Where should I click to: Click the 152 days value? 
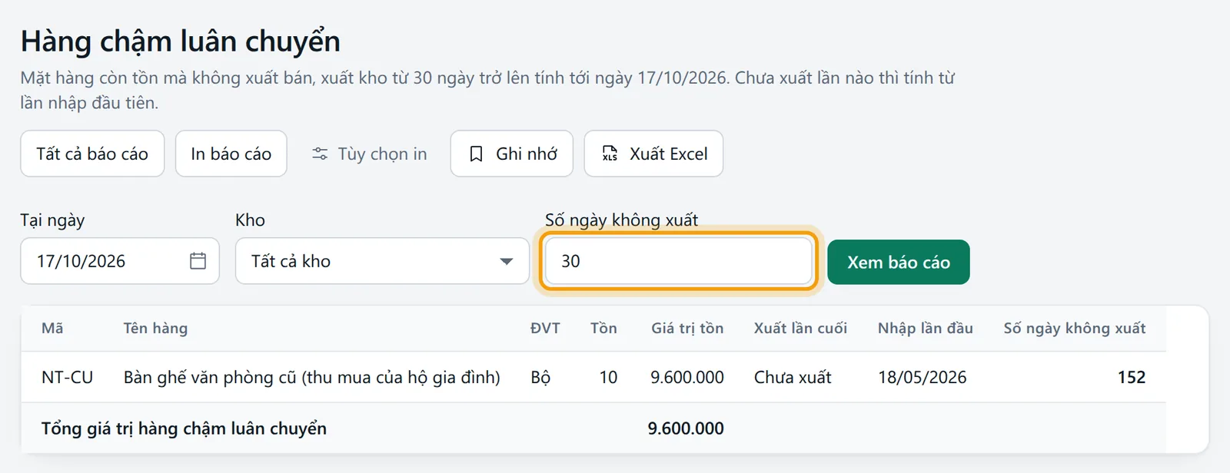point(1132,377)
